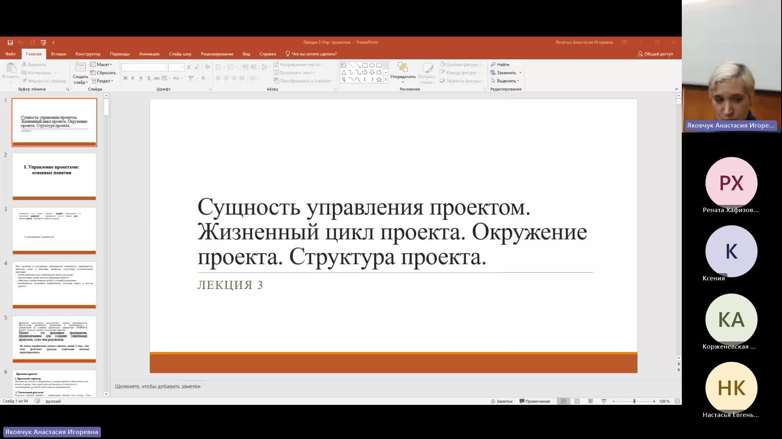
Task: Click the numbered list icon
Action: click(x=231, y=67)
